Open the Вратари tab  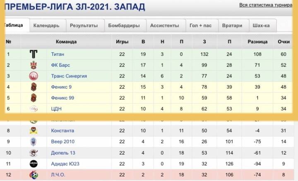point(232,26)
